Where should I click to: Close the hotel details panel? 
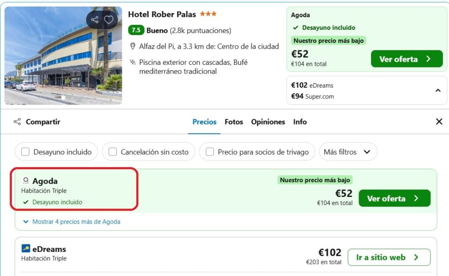coord(439,121)
